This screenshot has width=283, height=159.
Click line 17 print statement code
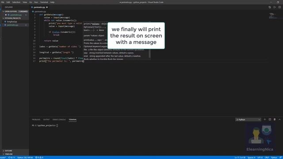click(x=62, y=61)
